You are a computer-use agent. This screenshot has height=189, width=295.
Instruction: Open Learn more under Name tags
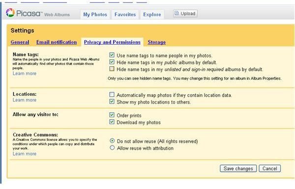click(25, 74)
